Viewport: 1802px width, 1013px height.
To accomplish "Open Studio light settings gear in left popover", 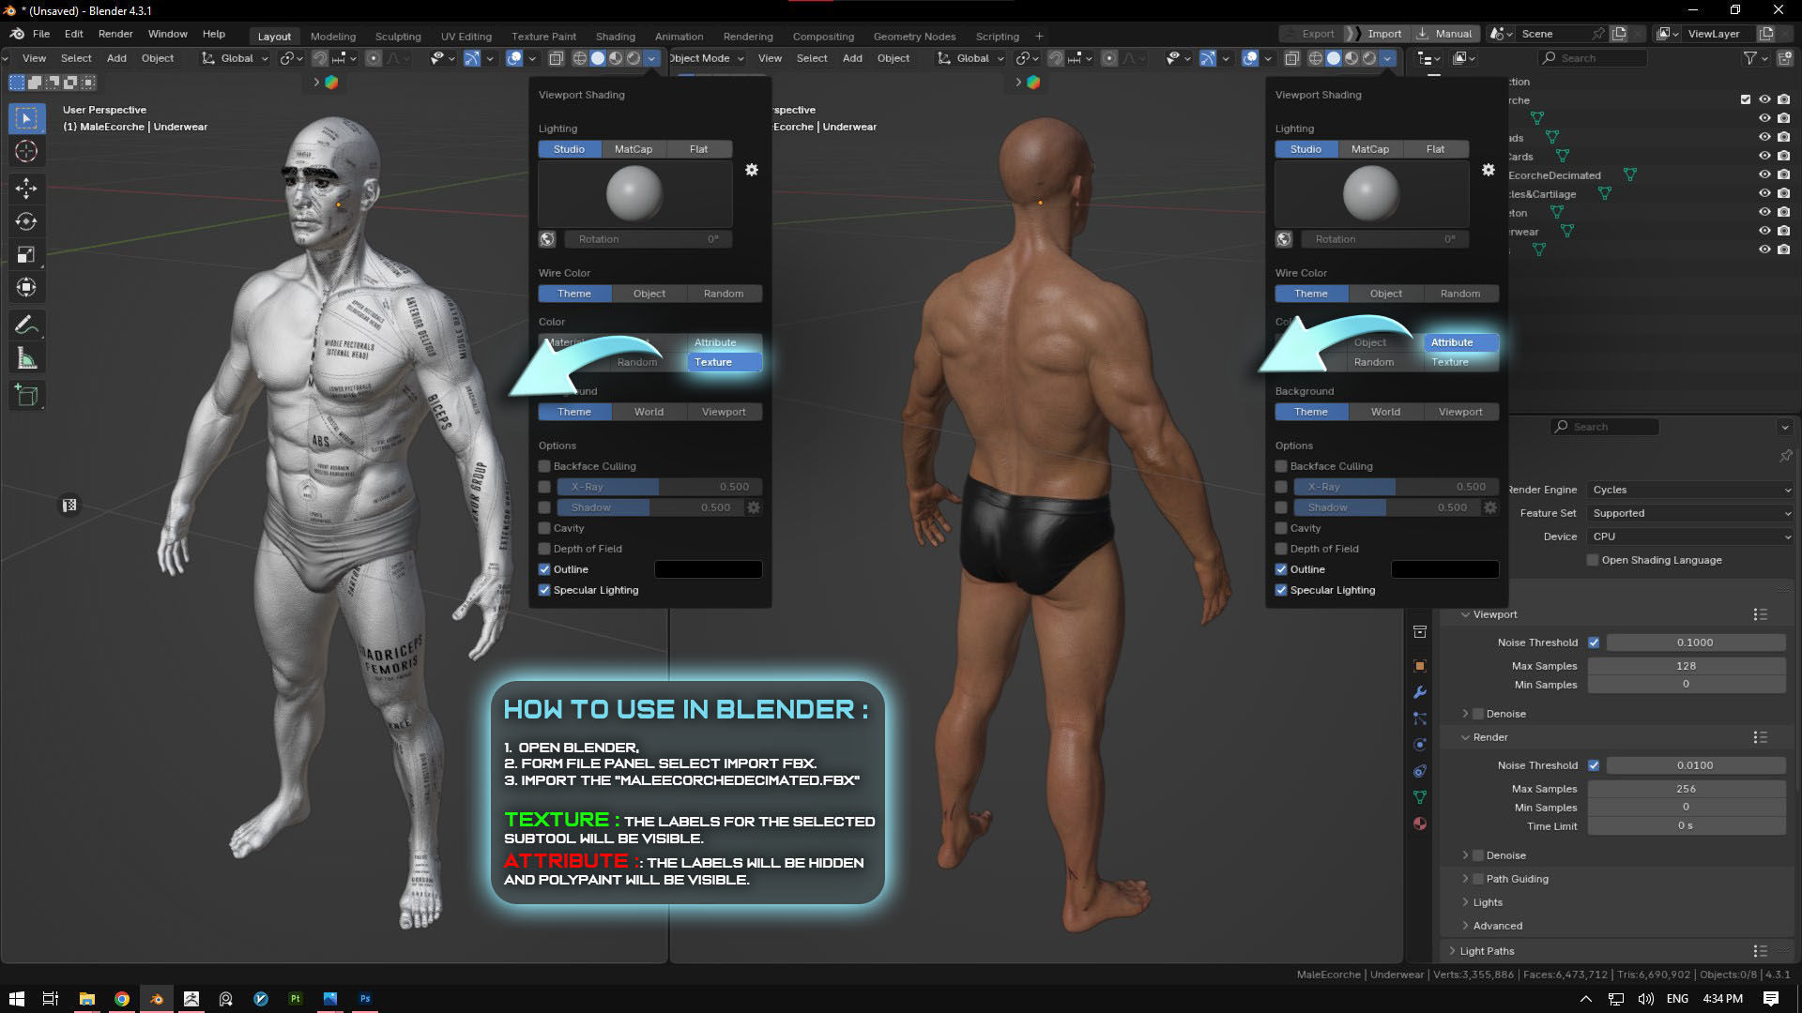I will point(752,170).
